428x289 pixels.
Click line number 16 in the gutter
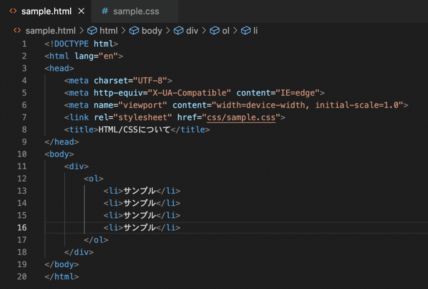click(x=22, y=228)
